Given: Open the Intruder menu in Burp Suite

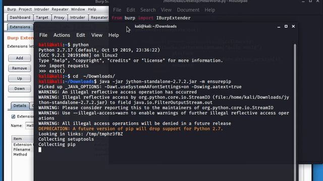Looking at the screenshot, I should pyautogui.click(x=41, y=9).
